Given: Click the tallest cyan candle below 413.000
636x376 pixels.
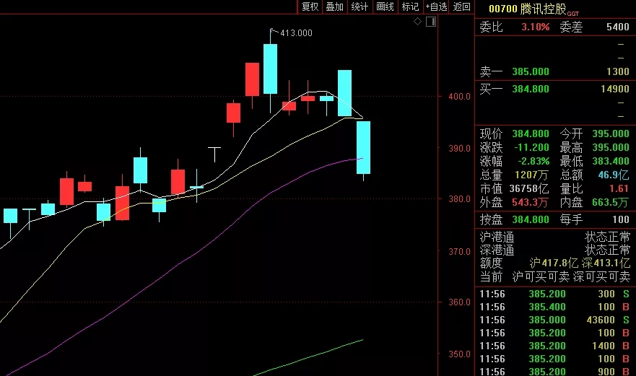Looking at the screenshot, I should tap(270, 69).
